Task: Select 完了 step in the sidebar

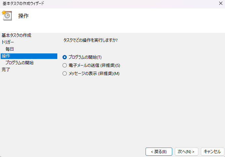Action: pos(6,70)
